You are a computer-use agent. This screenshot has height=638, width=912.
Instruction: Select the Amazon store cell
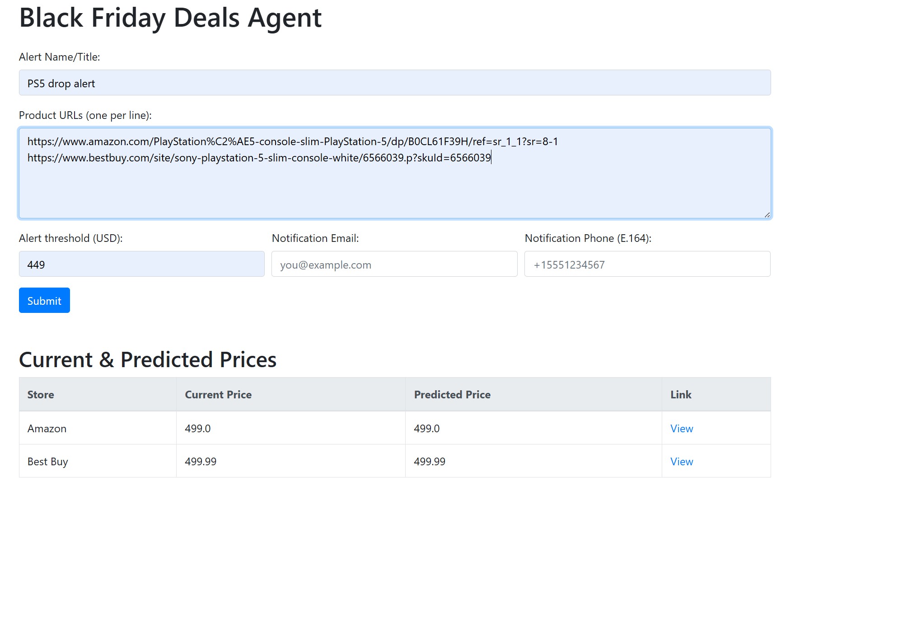point(98,428)
